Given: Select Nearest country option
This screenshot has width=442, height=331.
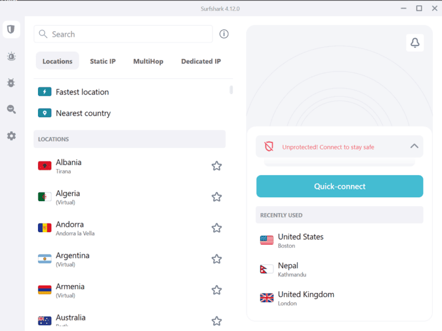Looking at the screenshot, I should click(83, 113).
